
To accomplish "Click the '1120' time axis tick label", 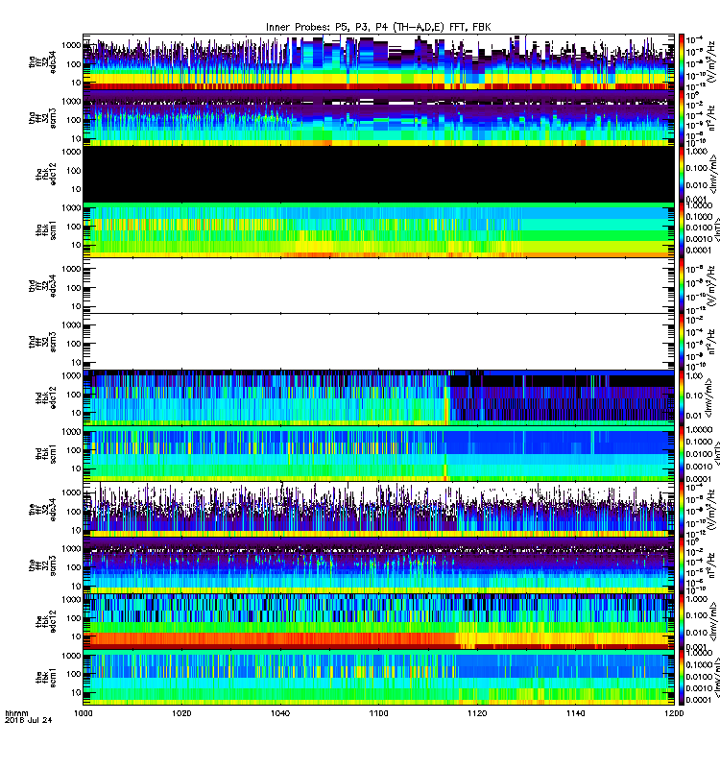I will [477, 713].
